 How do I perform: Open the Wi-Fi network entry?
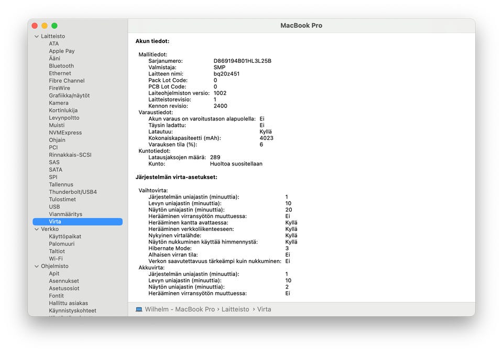tap(56, 258)
